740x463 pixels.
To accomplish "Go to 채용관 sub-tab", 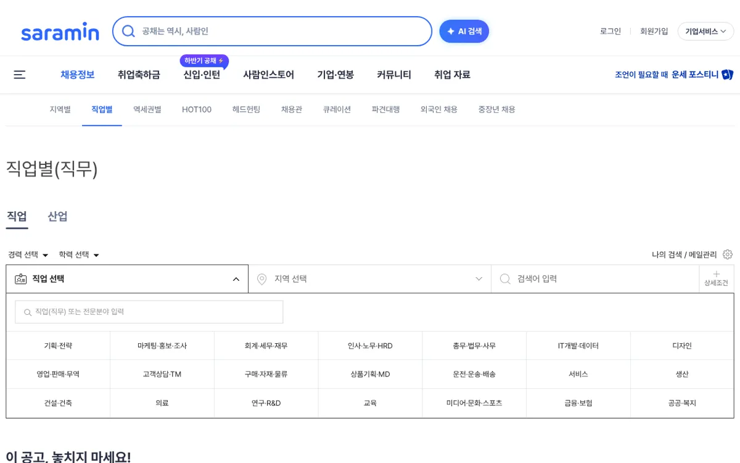I will pyautogui.click(x=292, y=109).
